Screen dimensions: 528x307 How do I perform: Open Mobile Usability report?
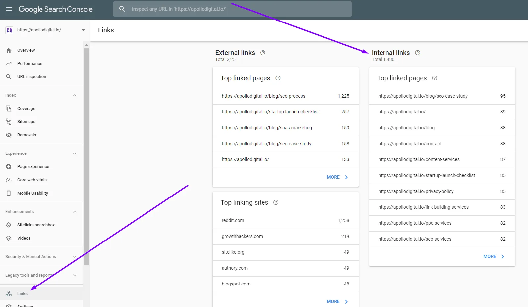(x=41, y=193)
